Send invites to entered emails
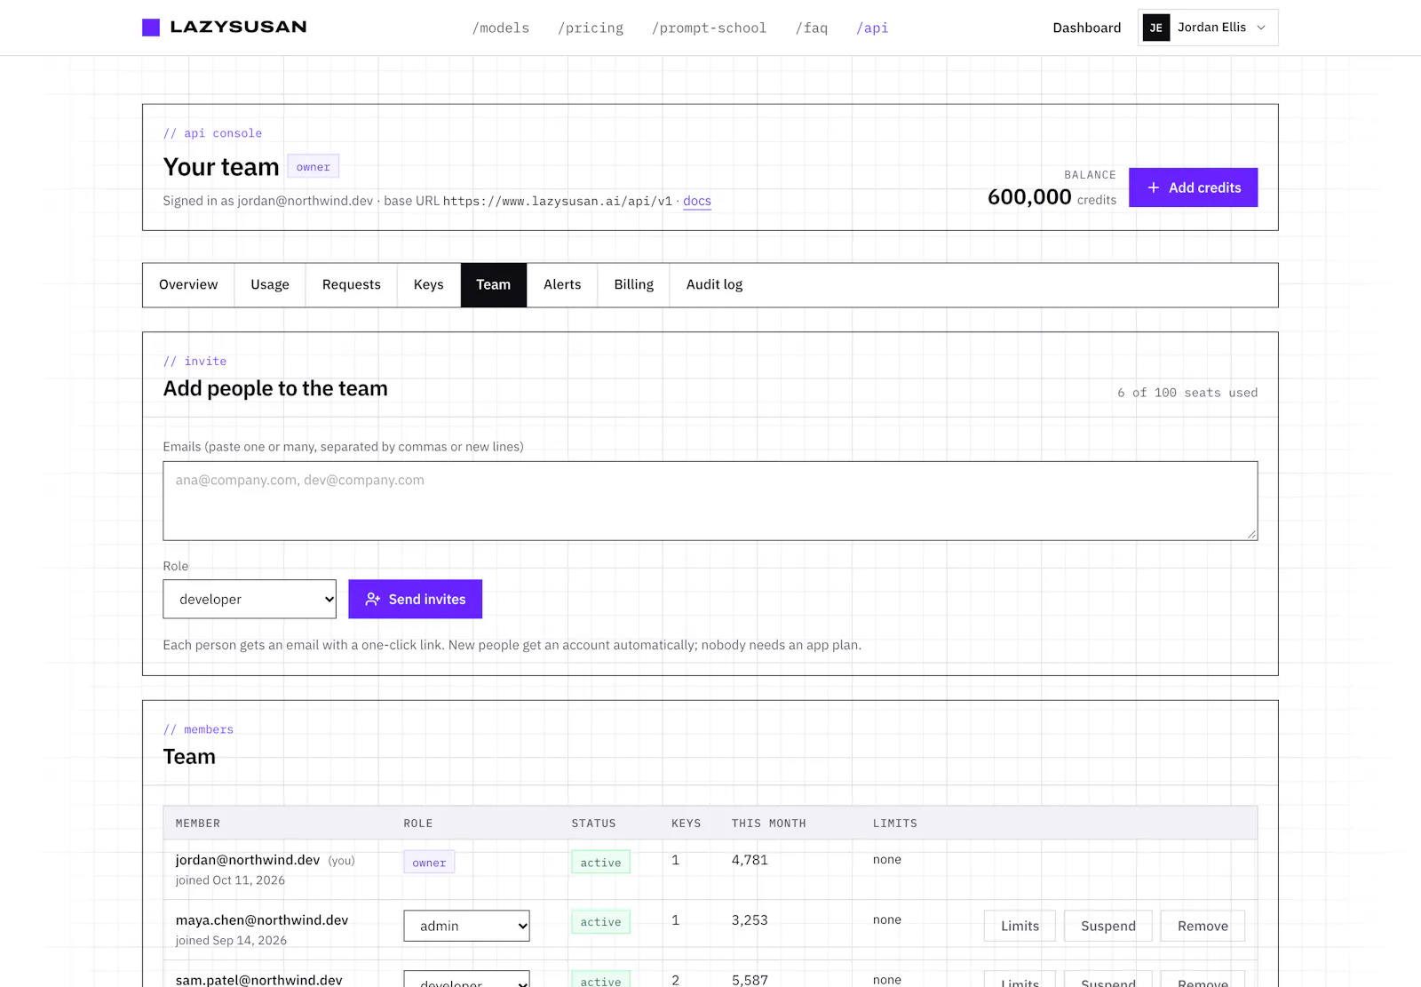The image size is (1421, 987). coord(415,600)
